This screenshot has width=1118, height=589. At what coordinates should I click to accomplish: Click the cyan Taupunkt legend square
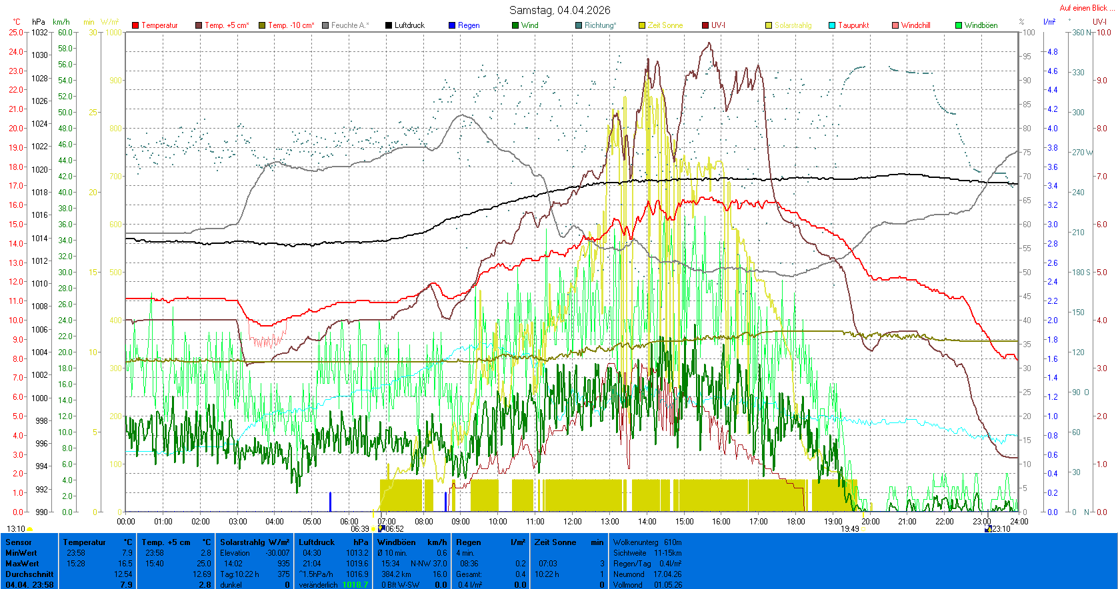click(x=832, y=25)
